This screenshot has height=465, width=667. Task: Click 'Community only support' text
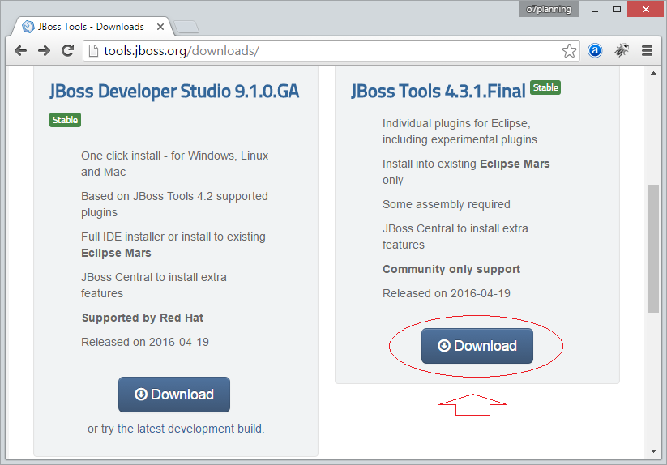(451, 269)
